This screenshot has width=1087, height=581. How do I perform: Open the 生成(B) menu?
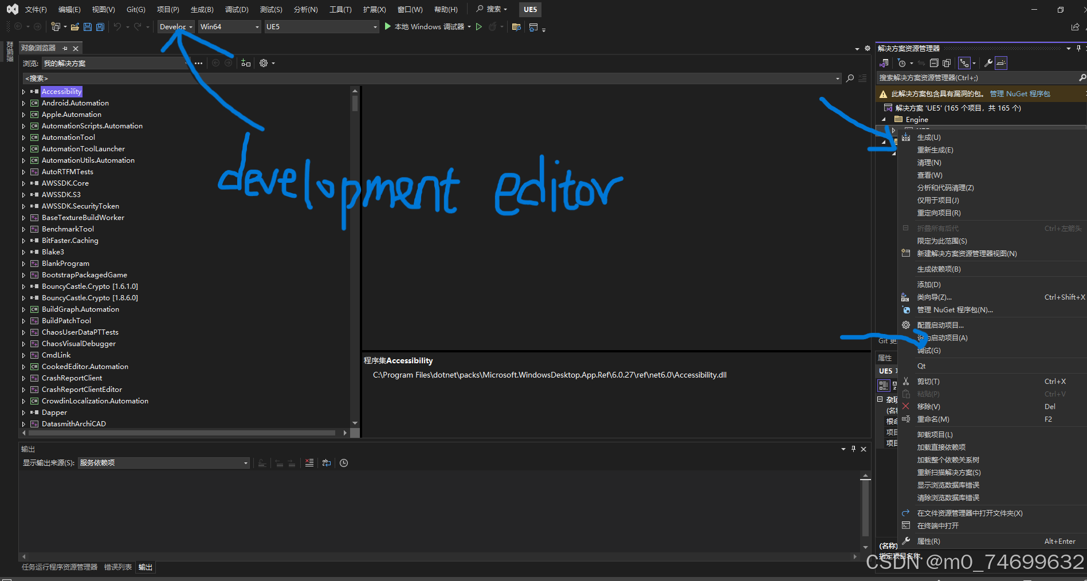[x=202, y=10]
